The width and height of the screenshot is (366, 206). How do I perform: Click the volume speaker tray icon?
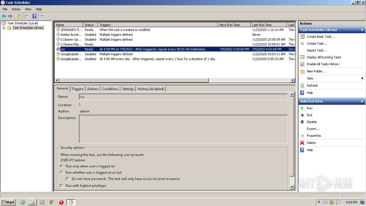click(x=325, y=202)
